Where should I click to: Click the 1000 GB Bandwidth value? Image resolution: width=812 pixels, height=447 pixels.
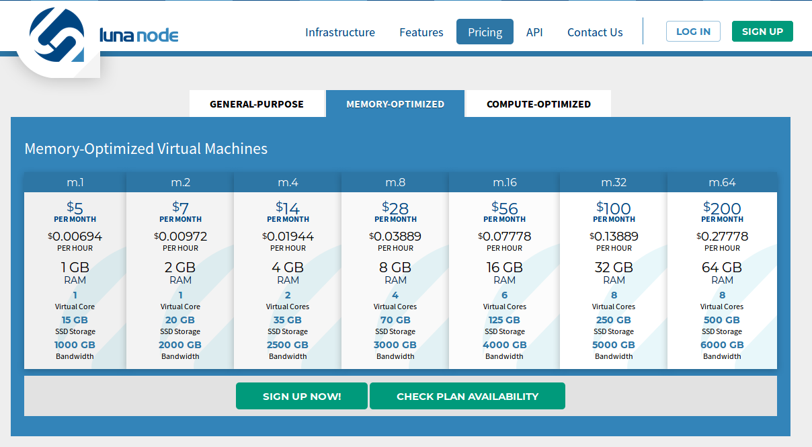(x=75, y=345)
